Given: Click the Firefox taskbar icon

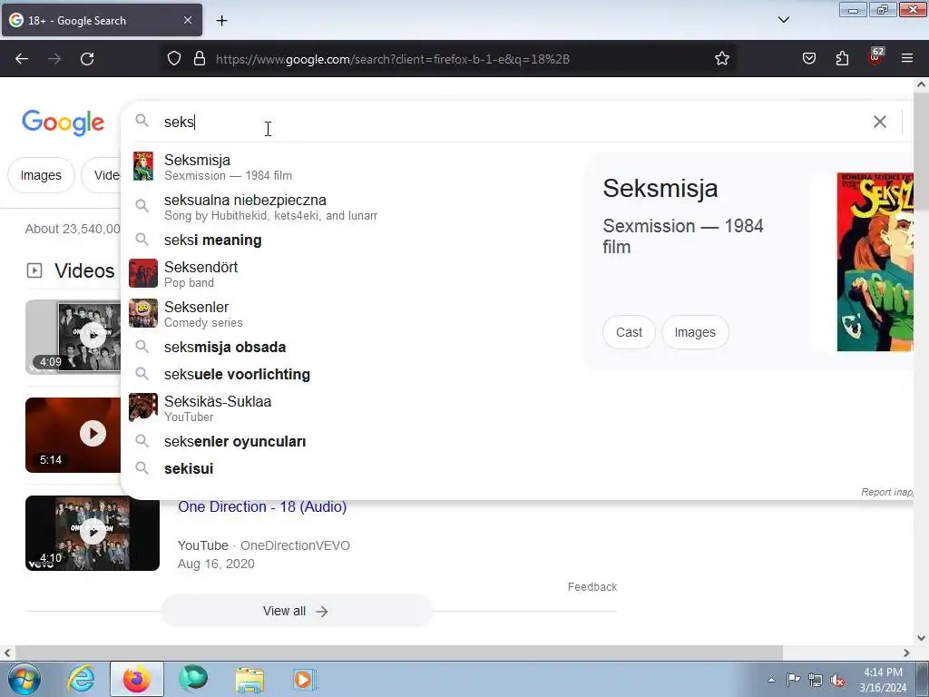Looking at the screenshot, I should tap(137, 679).
